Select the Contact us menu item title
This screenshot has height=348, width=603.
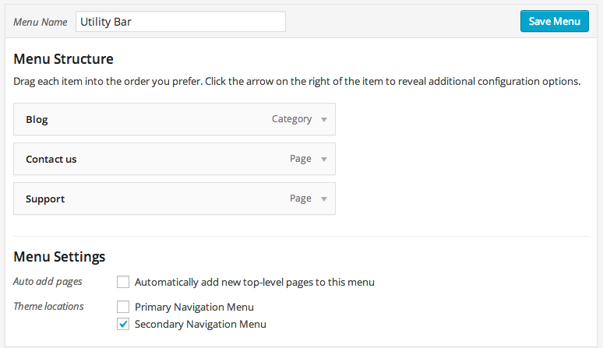tap(51, 160)
